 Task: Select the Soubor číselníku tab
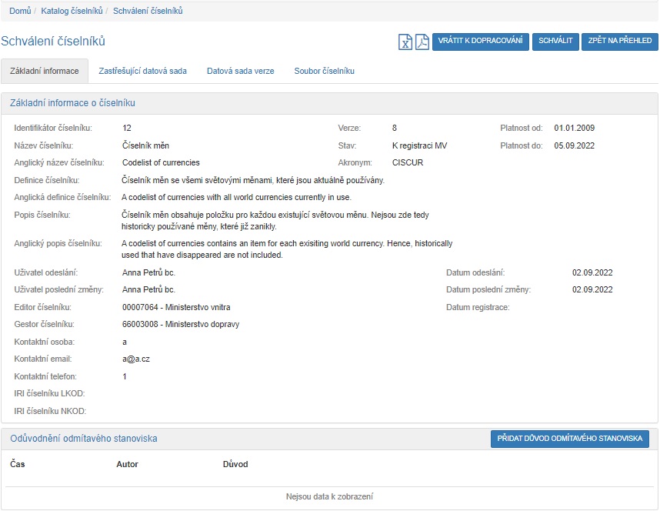[324, 71]
